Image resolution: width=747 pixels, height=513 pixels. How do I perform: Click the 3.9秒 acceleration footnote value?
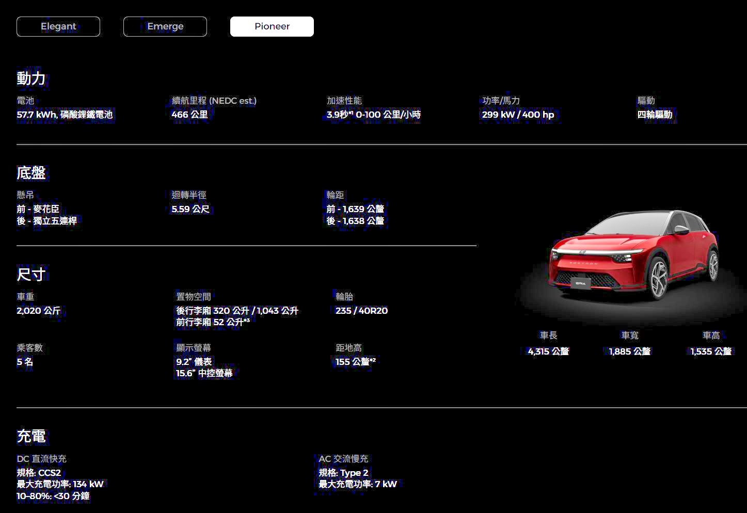click(373, 115)
